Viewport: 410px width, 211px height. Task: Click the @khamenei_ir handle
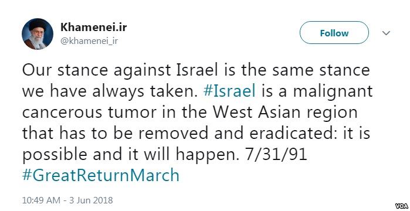[89, 41]
